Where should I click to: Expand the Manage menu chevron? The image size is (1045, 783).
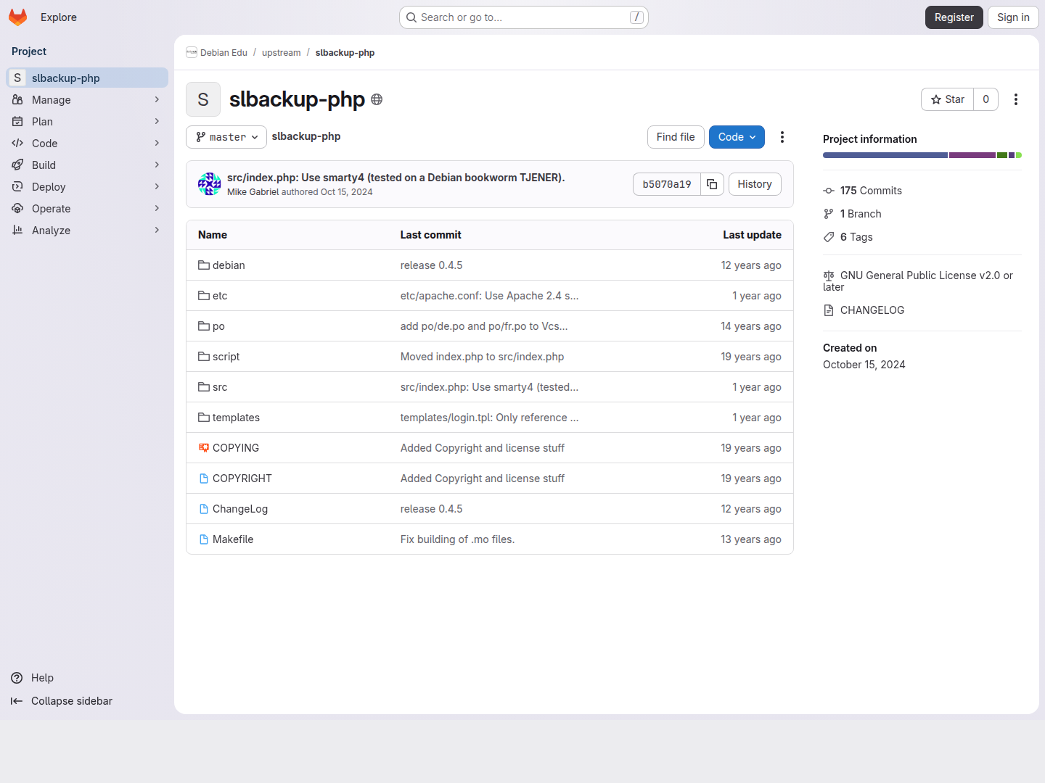coord(157,99)
